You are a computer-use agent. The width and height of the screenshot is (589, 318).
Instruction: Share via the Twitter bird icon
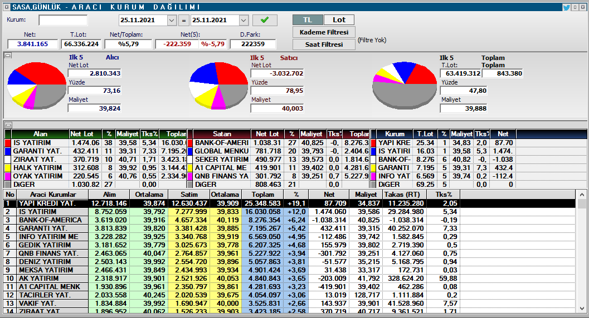(567, 7)
